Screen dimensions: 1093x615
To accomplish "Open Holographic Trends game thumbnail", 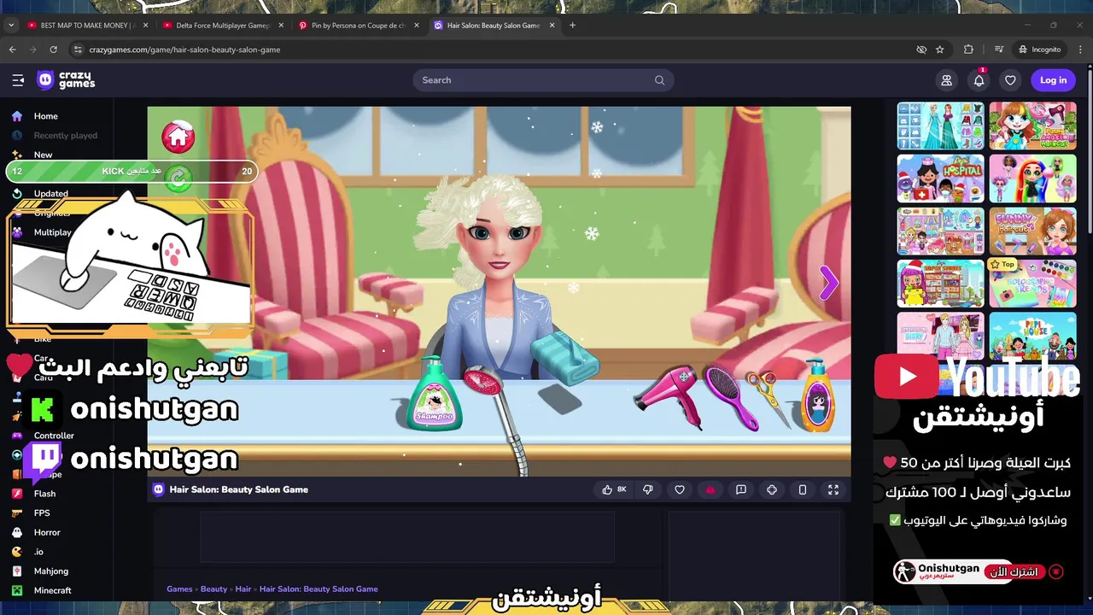I will click(x=1032, y=283).
